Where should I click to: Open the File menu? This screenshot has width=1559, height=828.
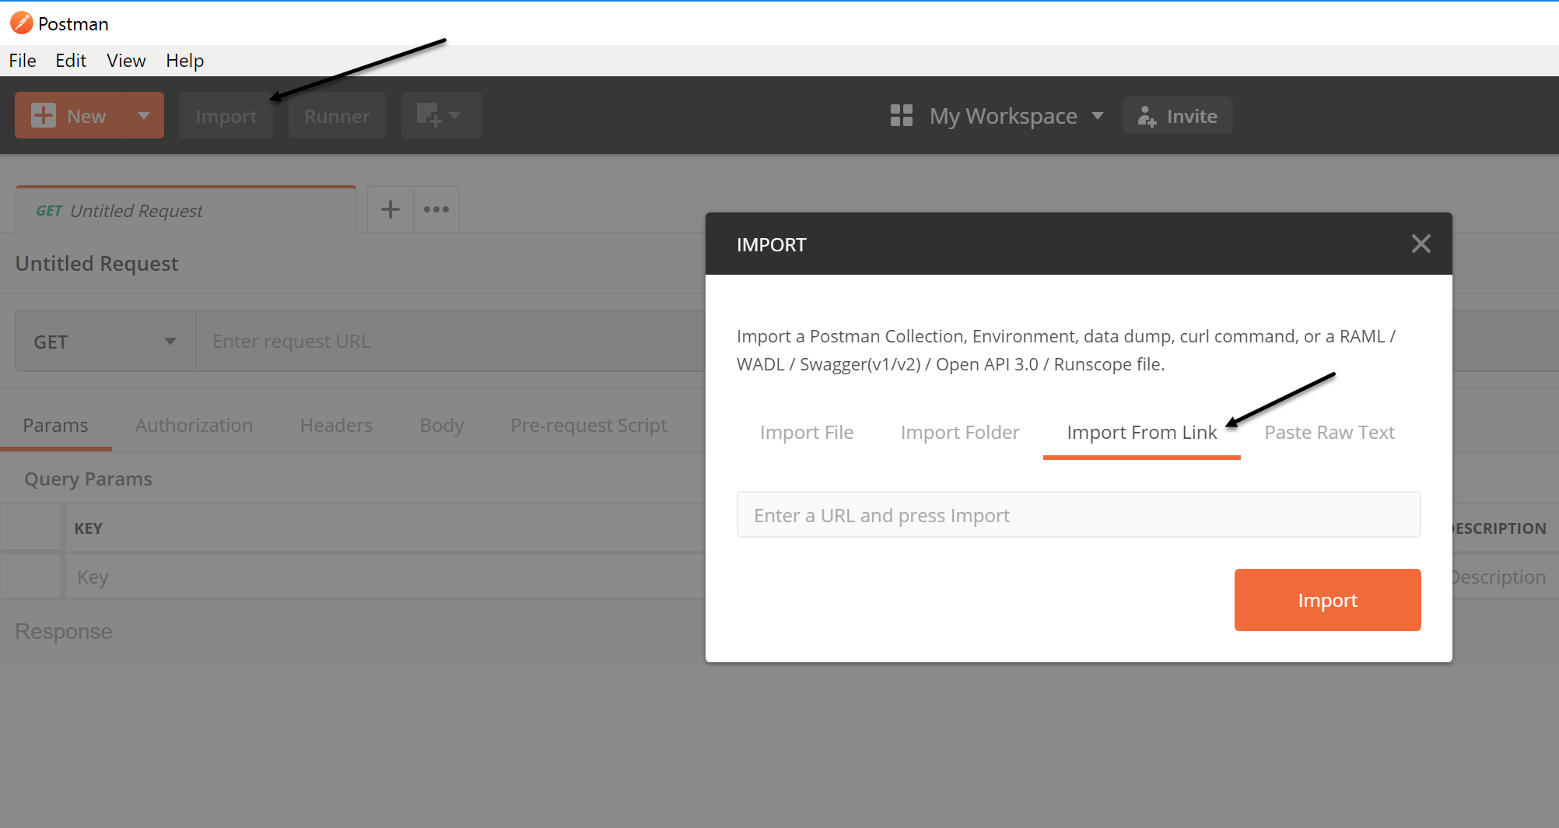[x=23, y=61]
